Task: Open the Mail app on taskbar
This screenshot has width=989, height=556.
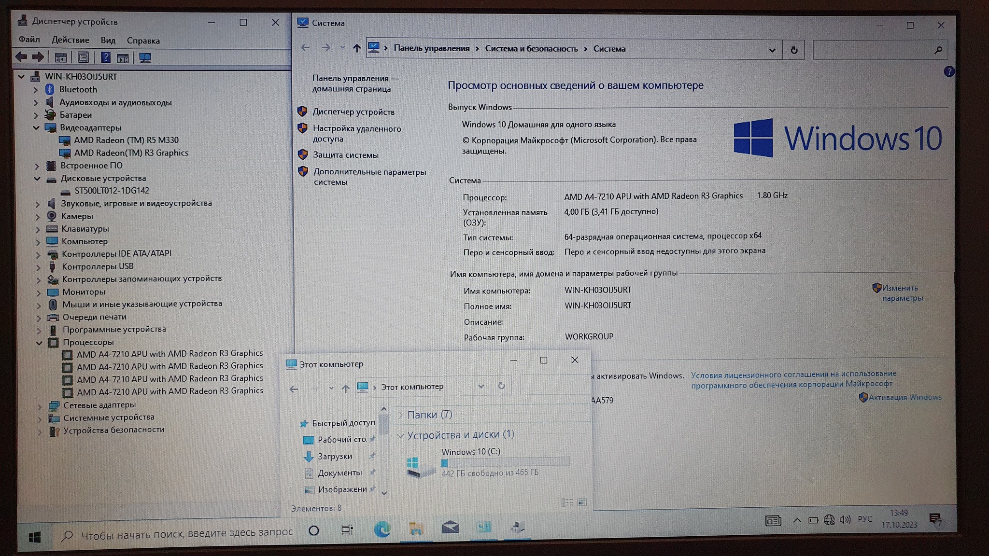Action: (x=450, y=528)
